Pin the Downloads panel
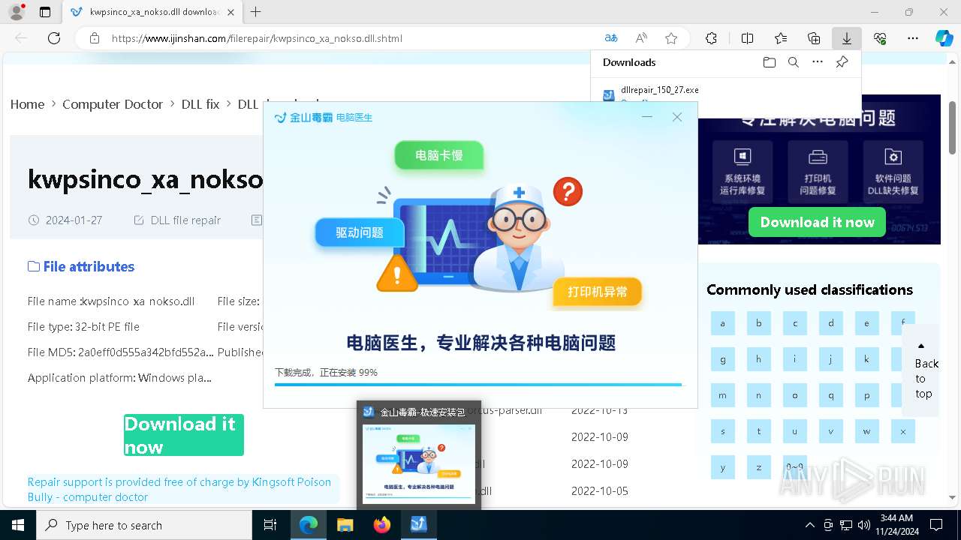This screenshot has height=540, width=961. (842, 62)
